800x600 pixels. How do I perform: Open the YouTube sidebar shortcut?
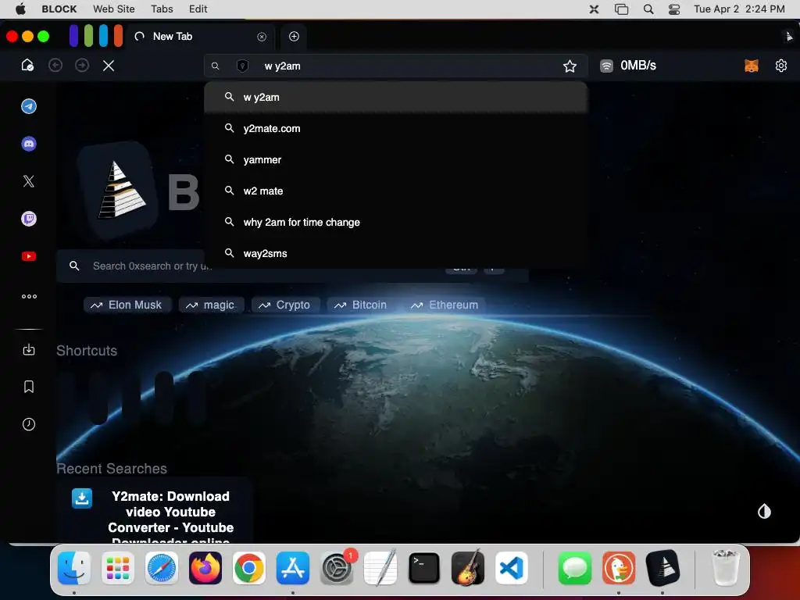pos(29,256)
